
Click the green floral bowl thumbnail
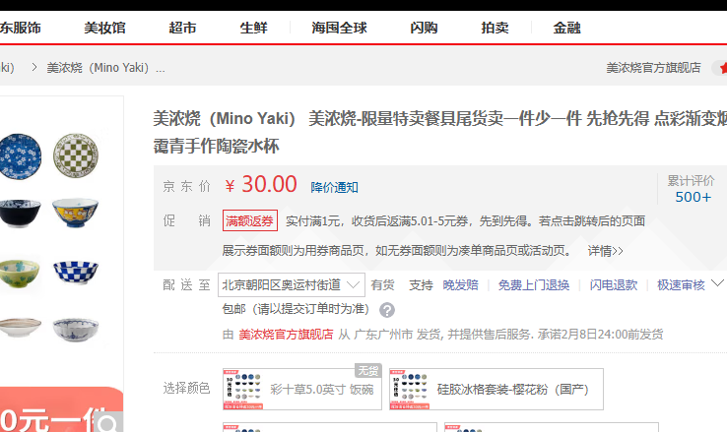pos(20,274)
